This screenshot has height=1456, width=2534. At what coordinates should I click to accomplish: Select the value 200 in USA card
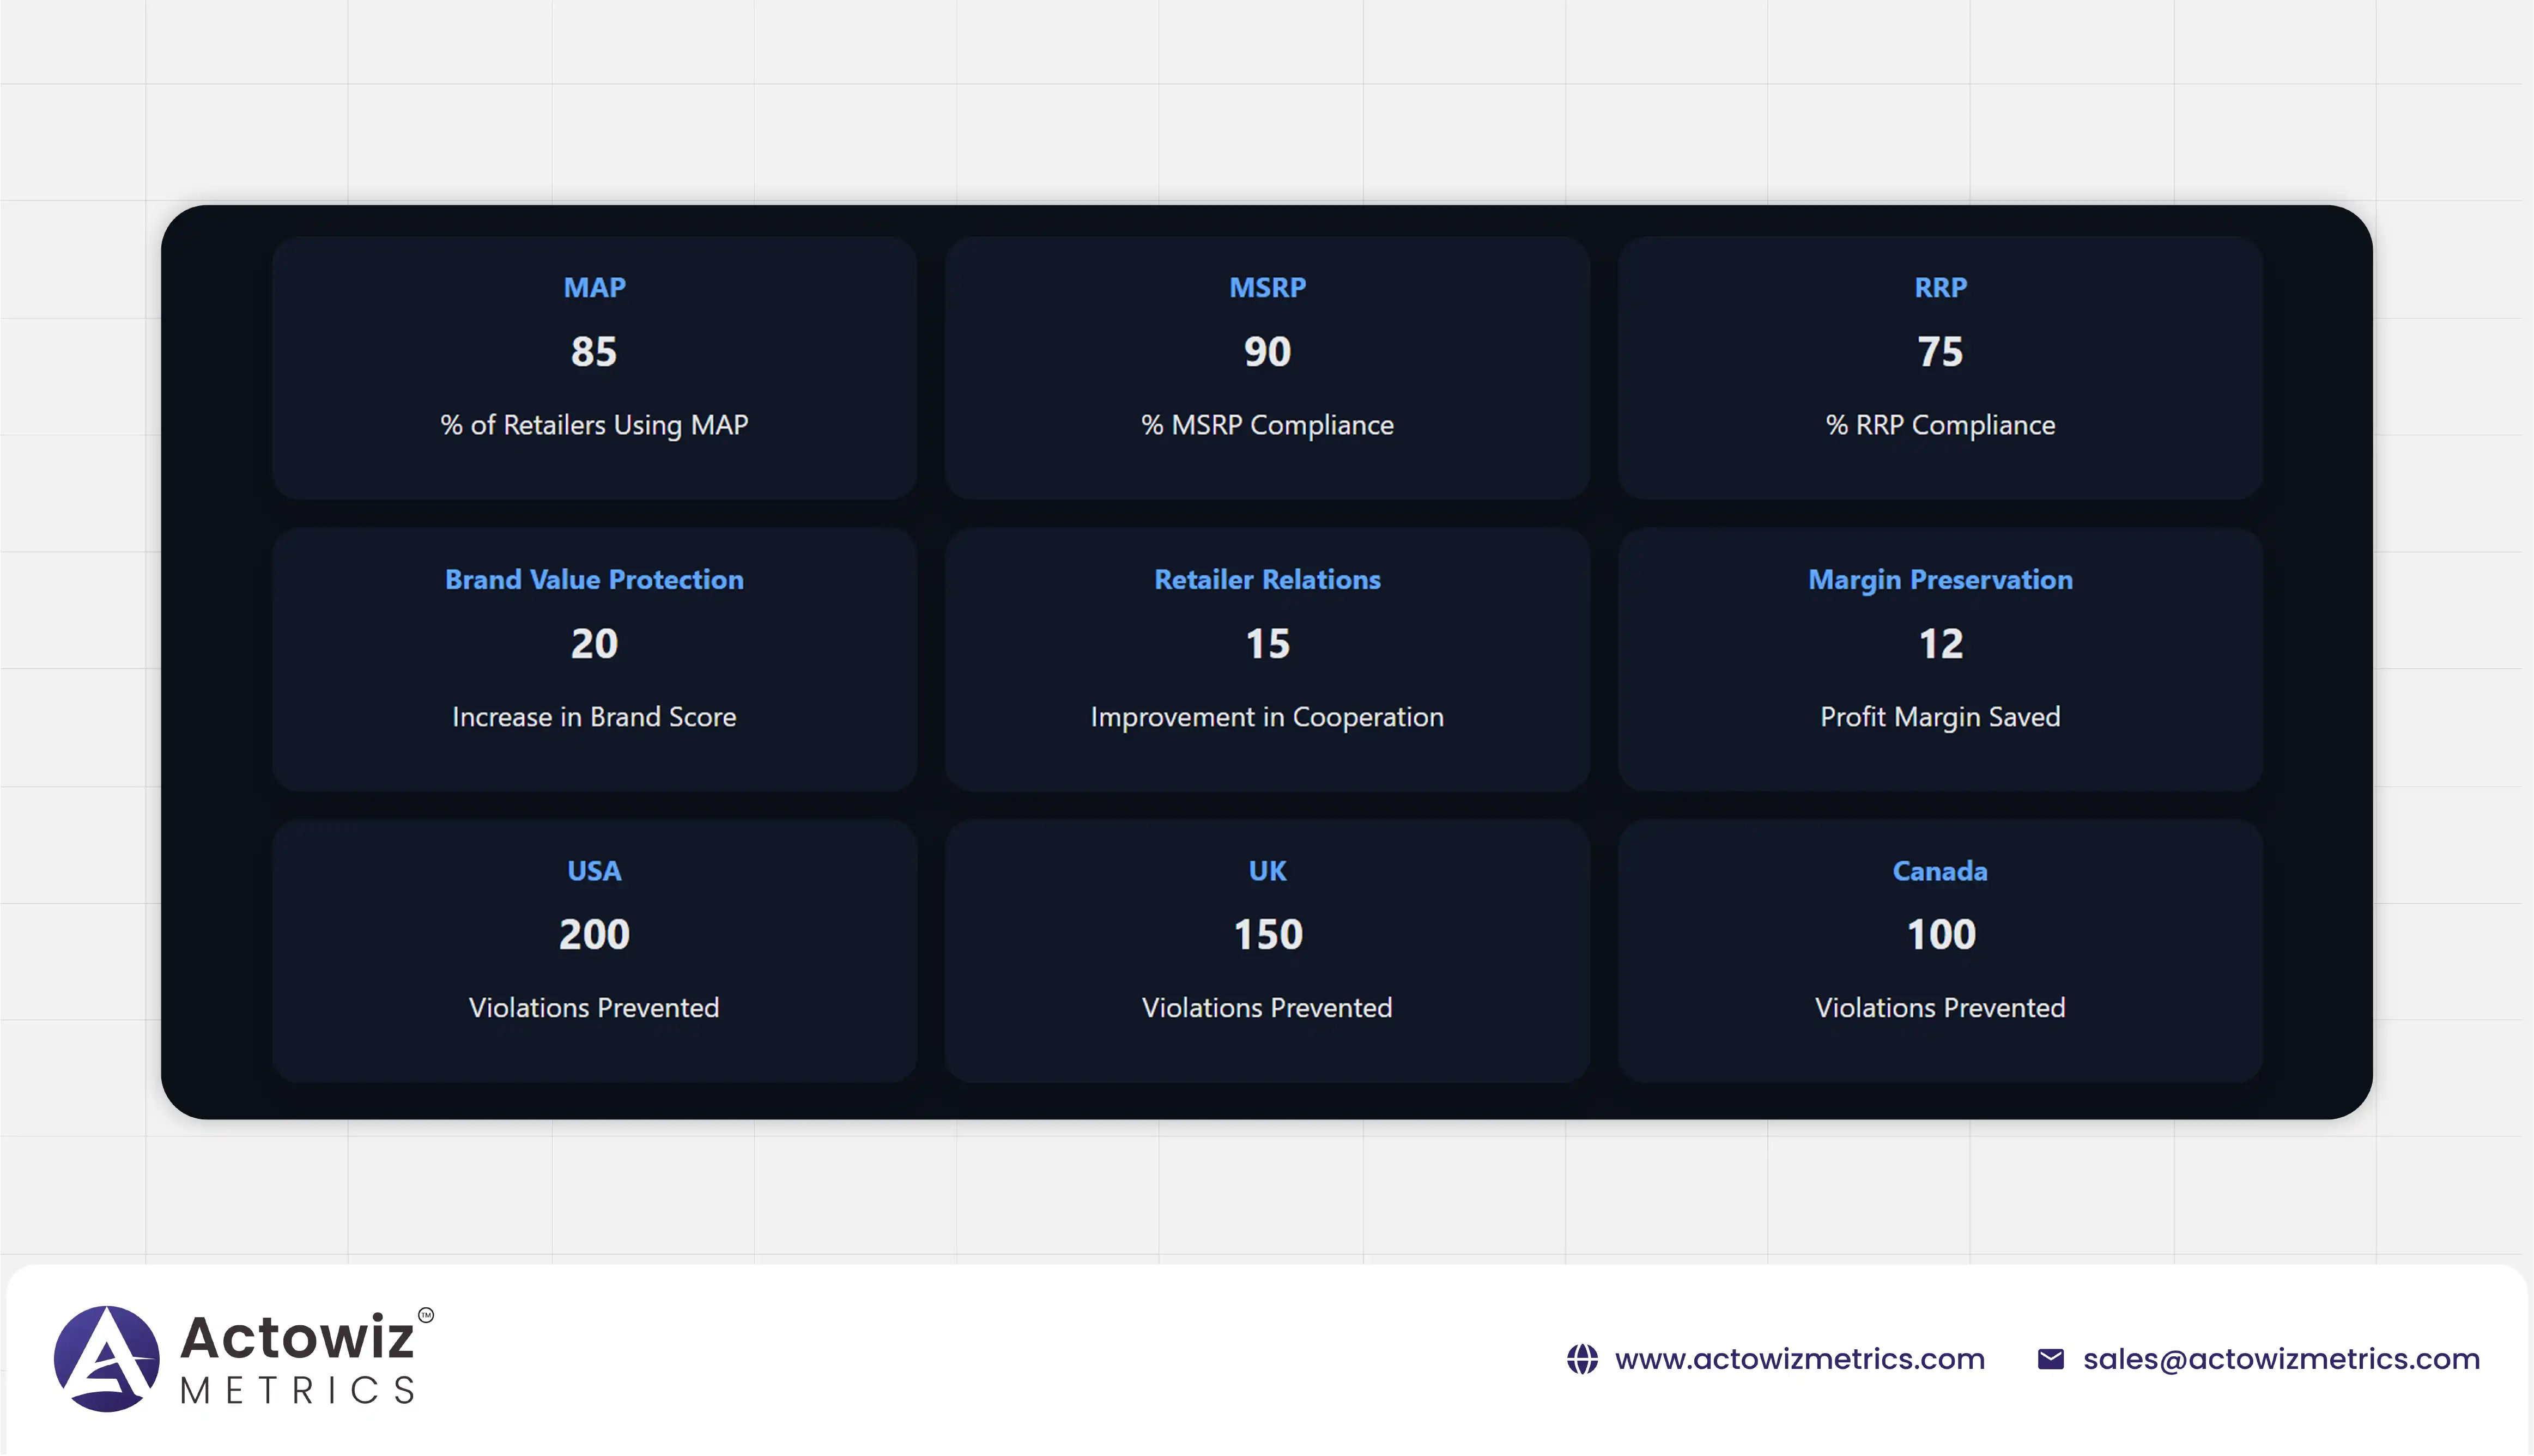(594, 935)
